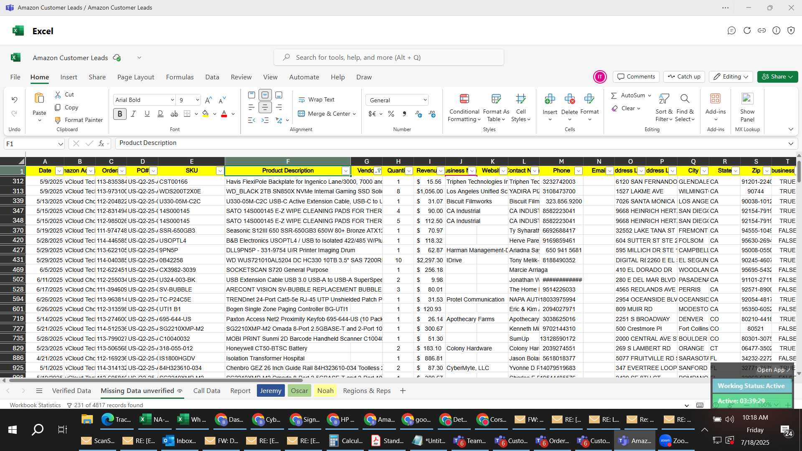Toggle Double Underline formatting button
Image resolution: width=802 pixels, height=451 pixels.
coord(160,114)
